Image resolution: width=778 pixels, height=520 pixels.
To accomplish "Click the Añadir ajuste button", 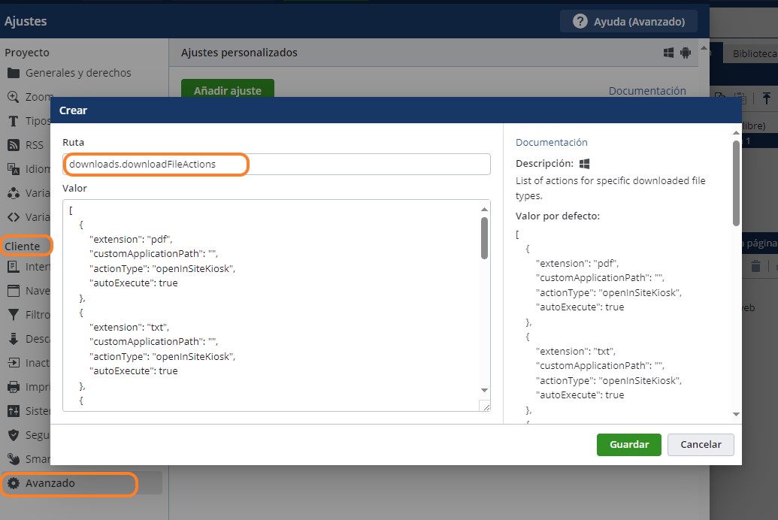I will [227, 90].
